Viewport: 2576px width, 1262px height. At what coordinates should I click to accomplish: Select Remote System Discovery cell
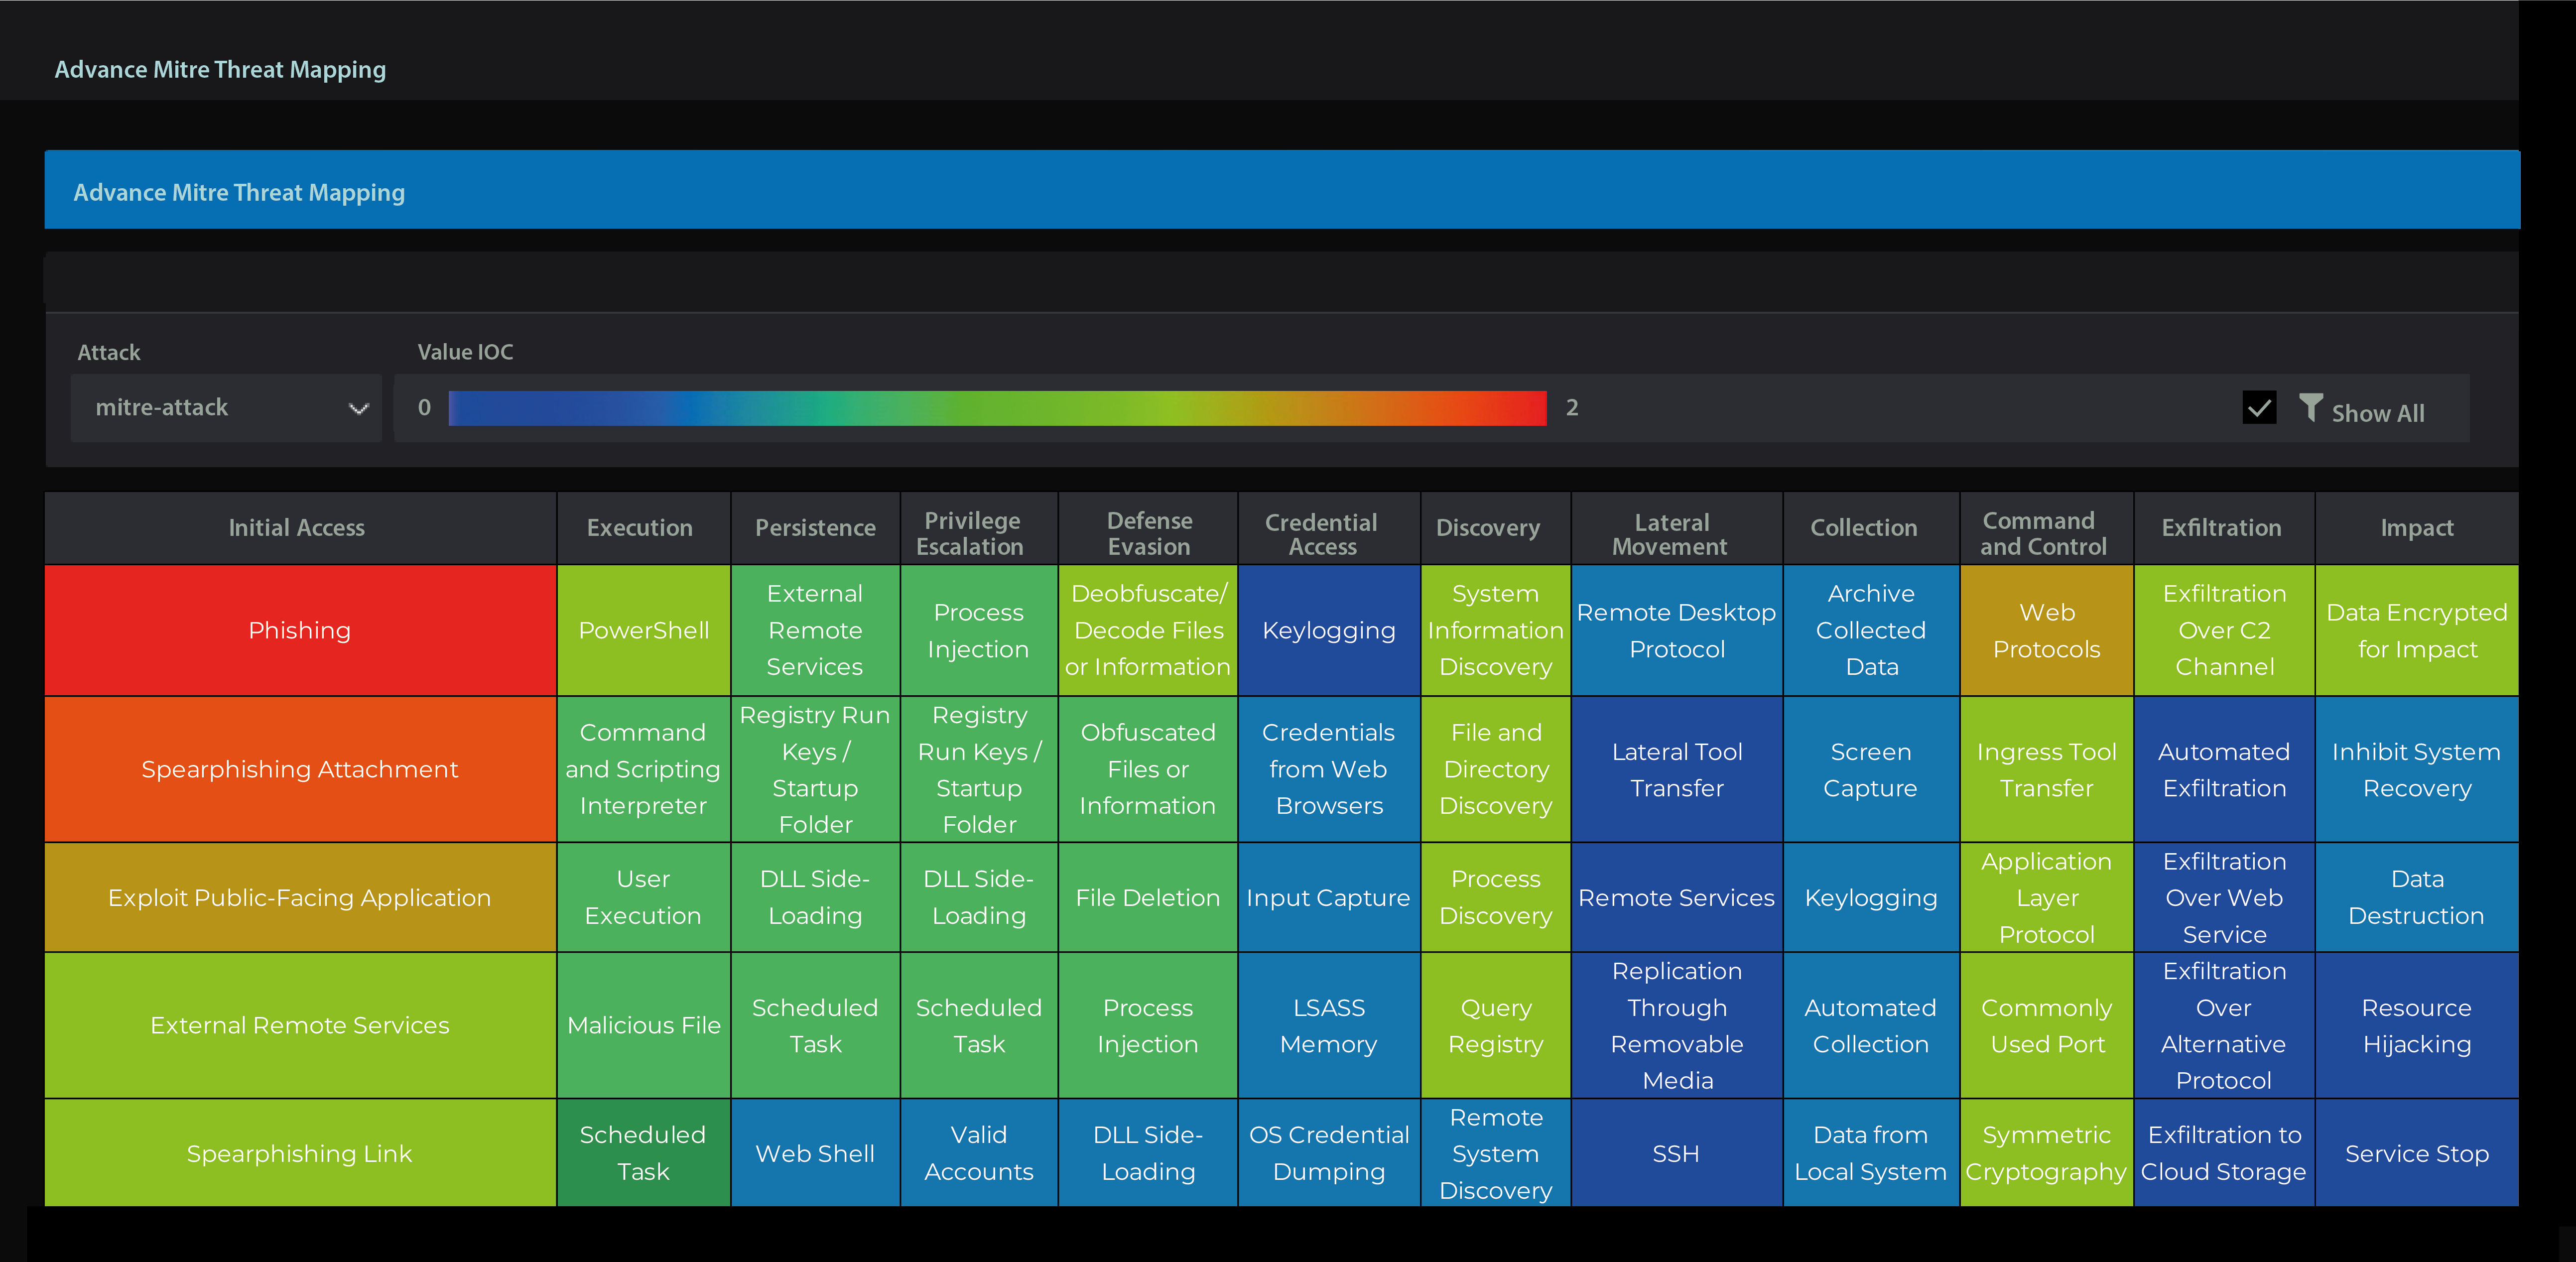point(1496,1153)
